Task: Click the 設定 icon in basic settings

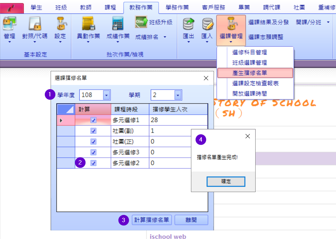Action: coord(60,24)
